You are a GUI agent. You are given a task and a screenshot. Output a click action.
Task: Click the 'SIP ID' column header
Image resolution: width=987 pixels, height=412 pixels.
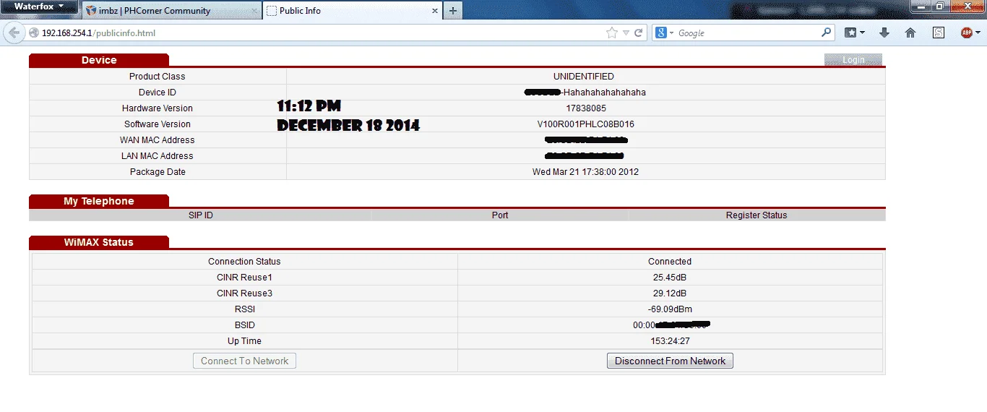[200, 215]
